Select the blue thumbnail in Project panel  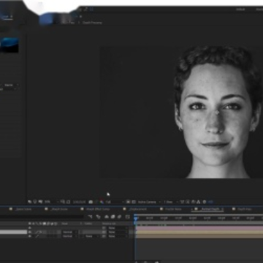click(9, 45)
